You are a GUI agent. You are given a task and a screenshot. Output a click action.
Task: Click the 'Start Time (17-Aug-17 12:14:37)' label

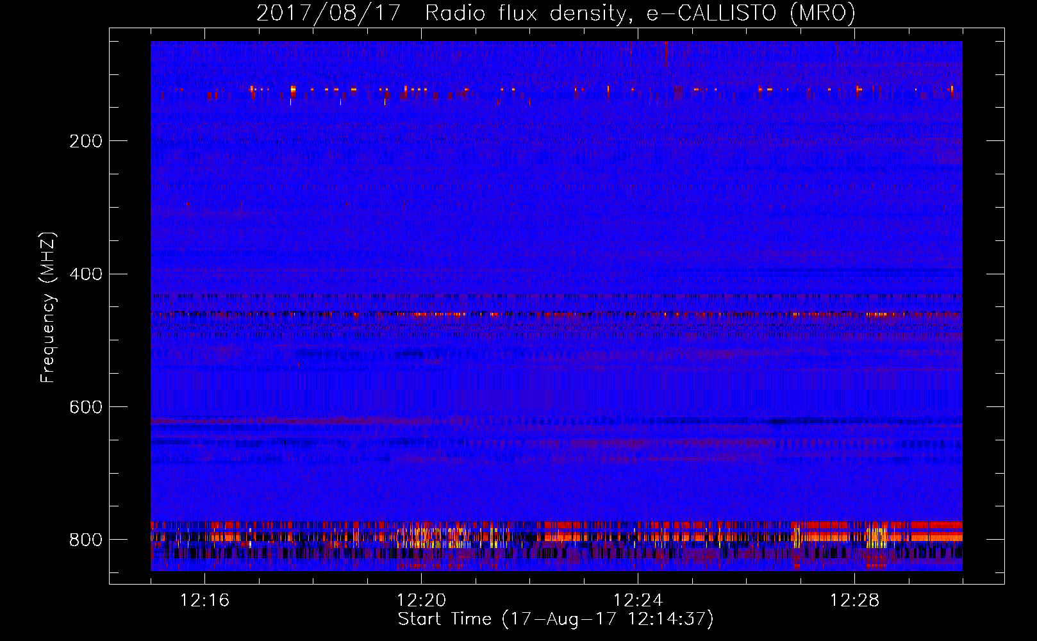556,619
